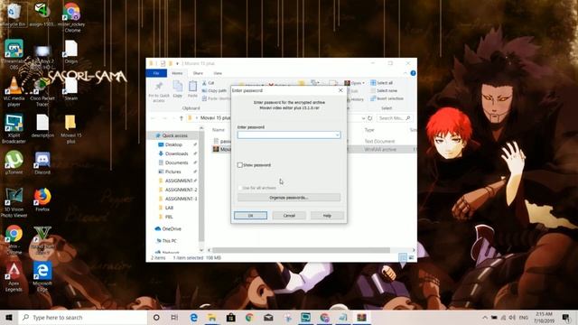
Task: Open the Movavi 15 plus desktop folder
Action: point(70,128)
